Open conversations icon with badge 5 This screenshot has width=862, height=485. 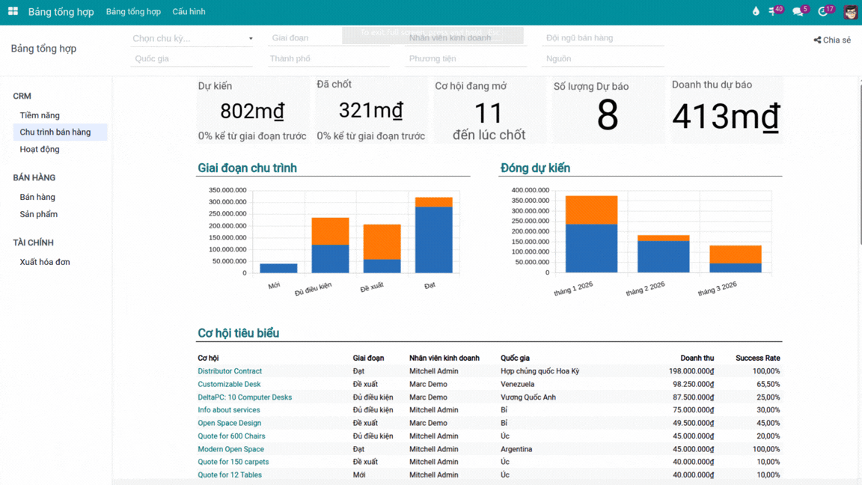pyautogui.click(x=798, y=11)
